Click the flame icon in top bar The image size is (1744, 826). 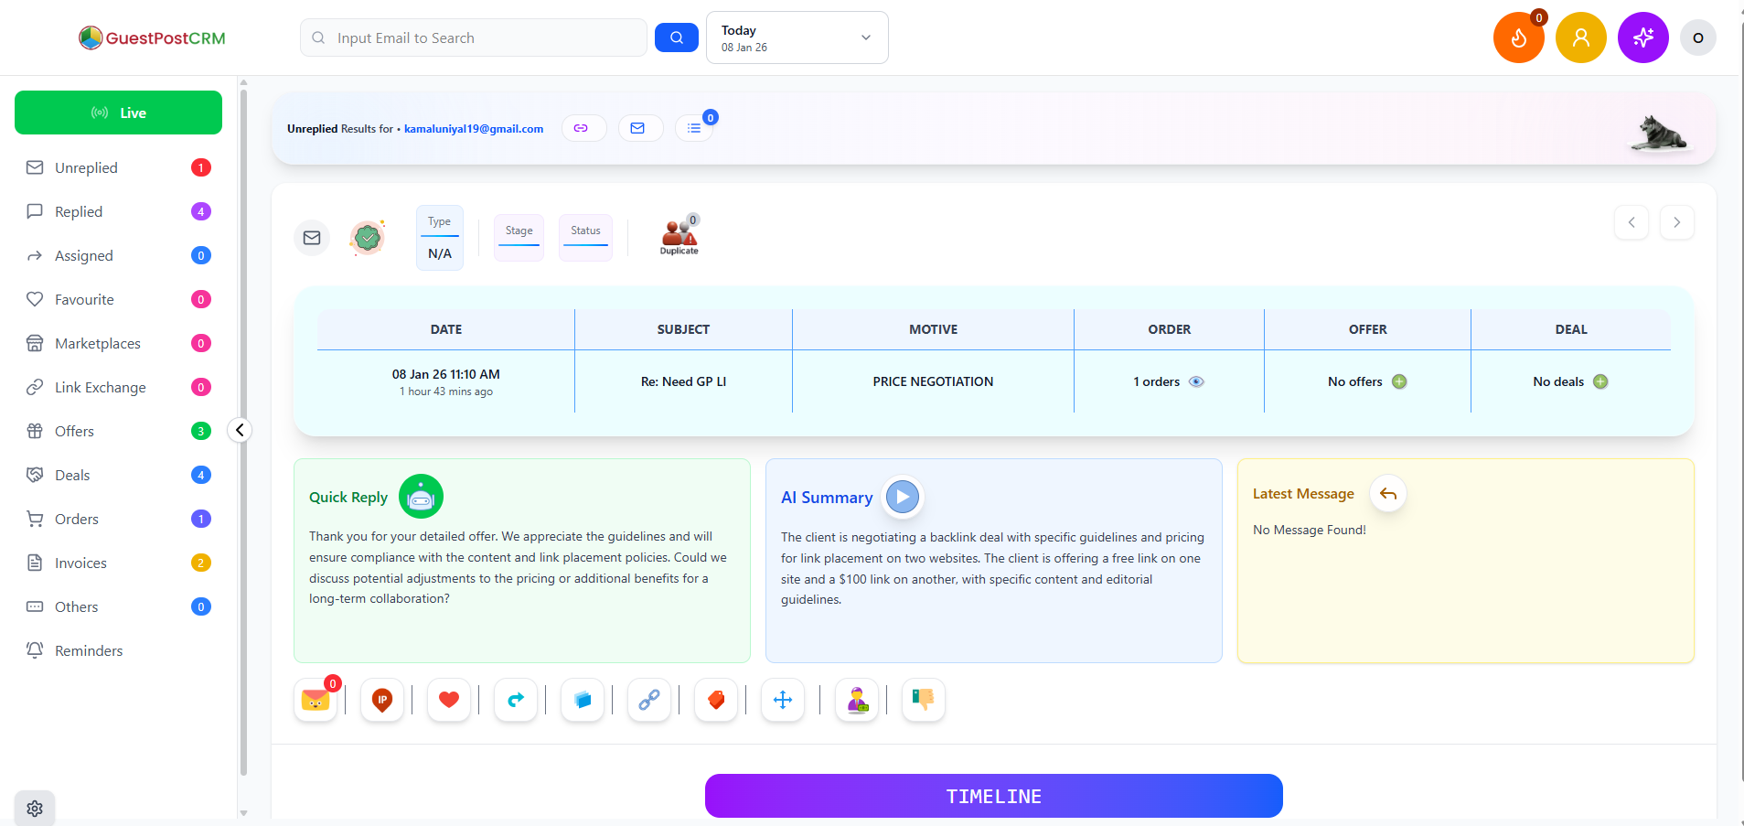[x=1518, y=38]
